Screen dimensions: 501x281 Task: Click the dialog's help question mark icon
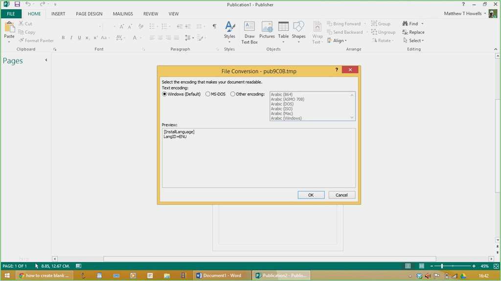[x=337, y=70]
